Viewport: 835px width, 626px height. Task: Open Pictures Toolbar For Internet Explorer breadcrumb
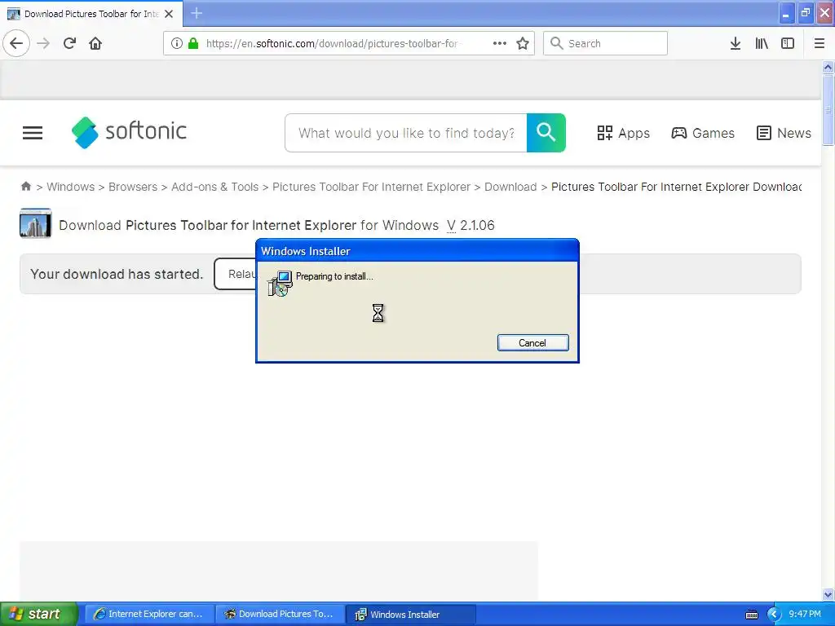[371, 187]
